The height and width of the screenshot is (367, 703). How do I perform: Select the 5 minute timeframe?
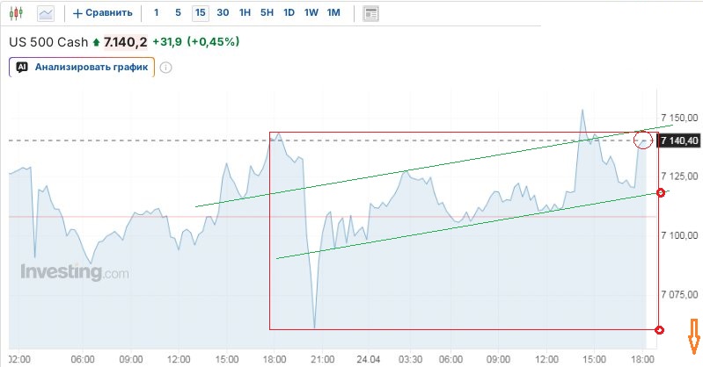click(178, 13)
